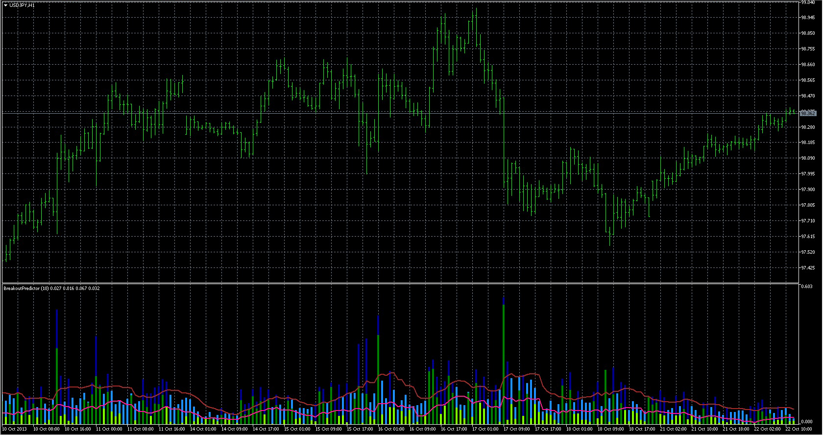This screenshot has width=823, height=435.
Task: Open the USDJPY,H1 chart dropdown arrow
Action: click(x=5, y=5)
